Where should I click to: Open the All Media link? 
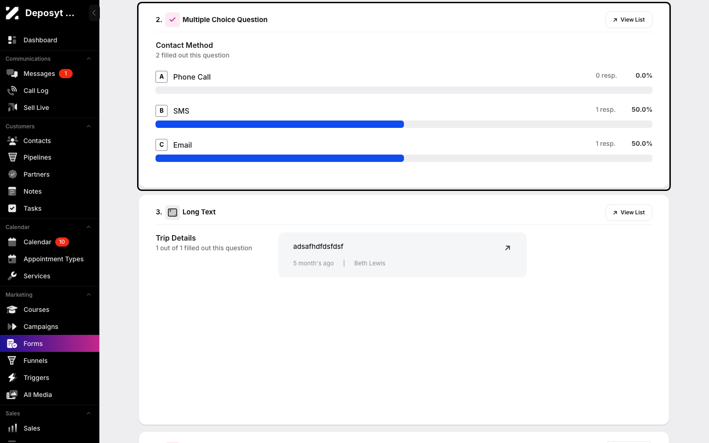pyautogui.click(x=50, y=395)
